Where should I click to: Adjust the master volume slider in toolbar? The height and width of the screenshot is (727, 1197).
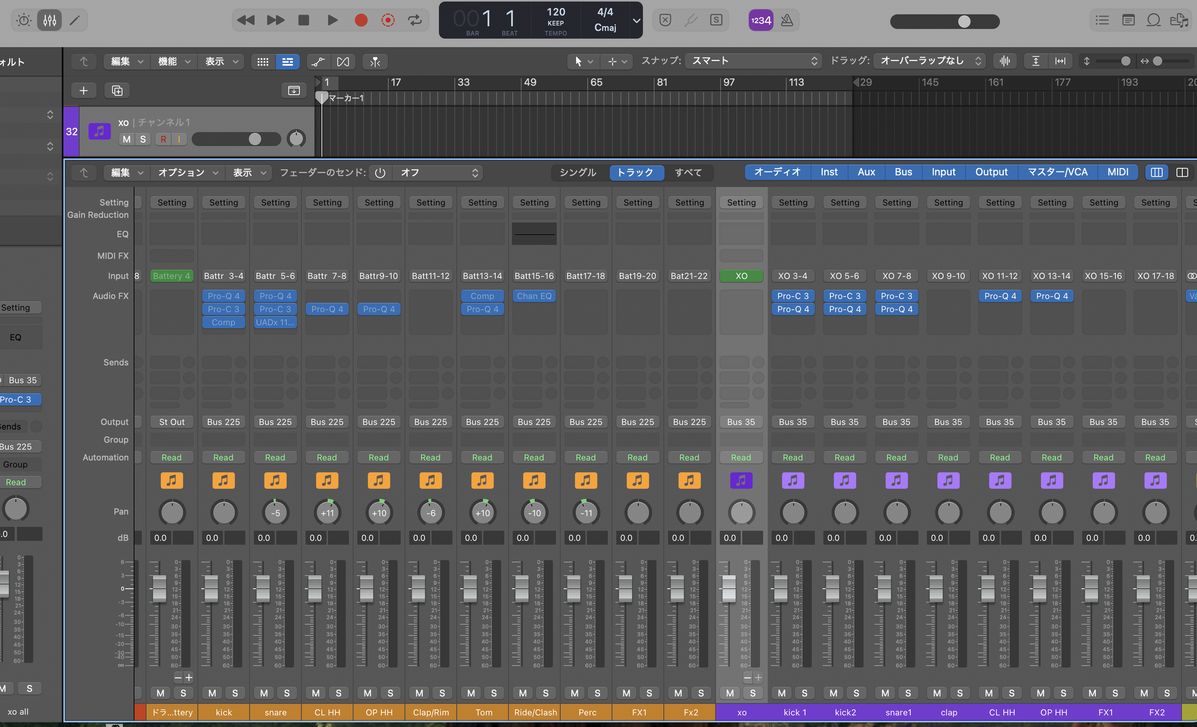coord(945,21)
